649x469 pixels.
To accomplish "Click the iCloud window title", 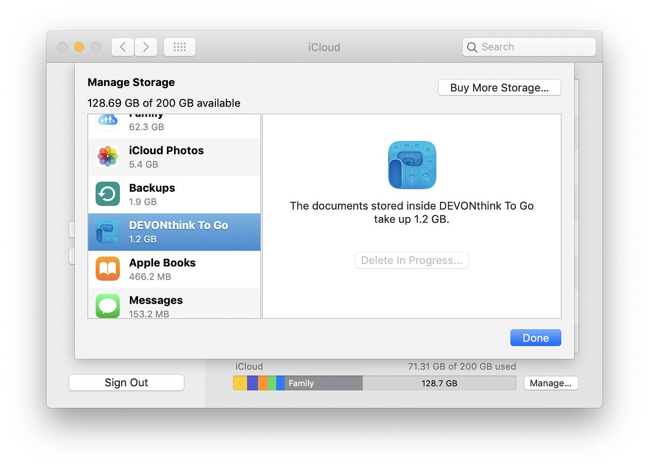I will [324, 47].
